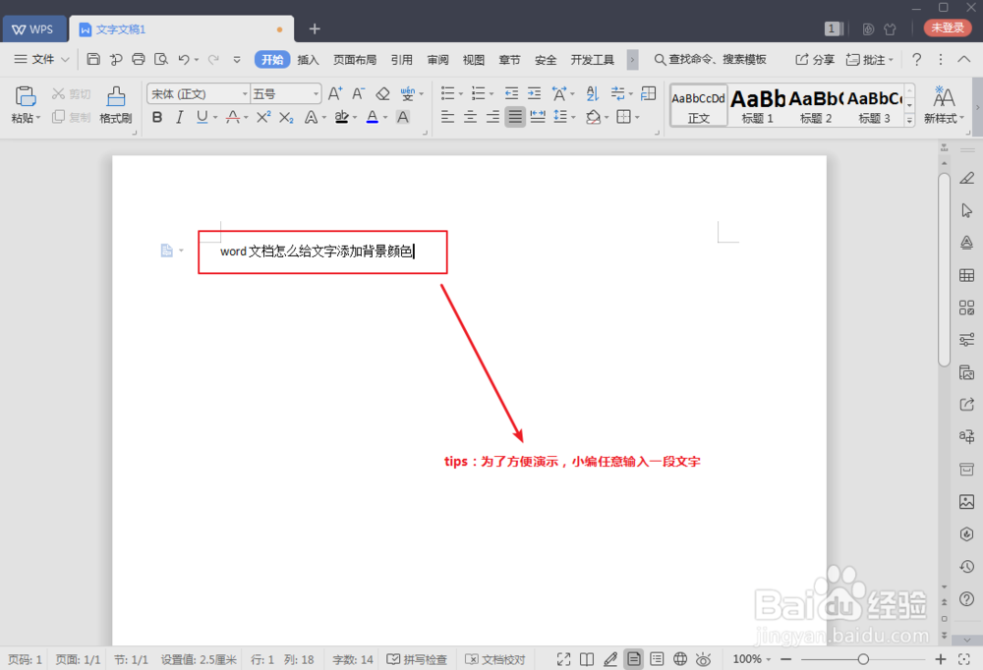Open the font size dropdown
Screen dimensions: 983x670
click(x=317, y=92)
